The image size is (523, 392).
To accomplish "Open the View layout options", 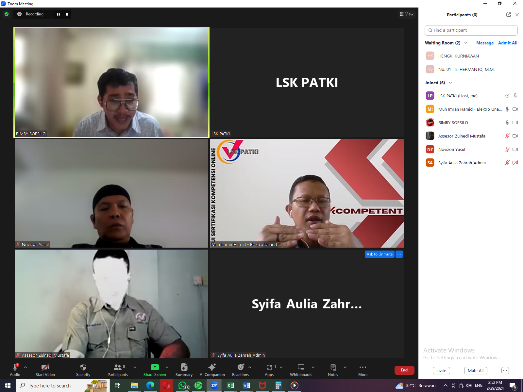I will pos(406,14).
